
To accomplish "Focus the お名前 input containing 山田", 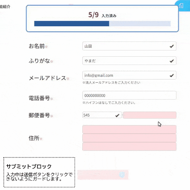I will coord(125,46).
